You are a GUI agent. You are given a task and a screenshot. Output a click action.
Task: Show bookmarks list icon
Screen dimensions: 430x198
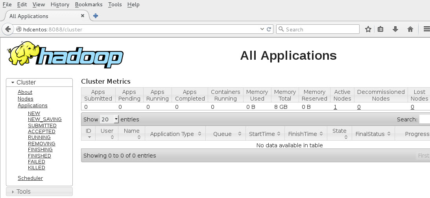(x=380, y=29)
